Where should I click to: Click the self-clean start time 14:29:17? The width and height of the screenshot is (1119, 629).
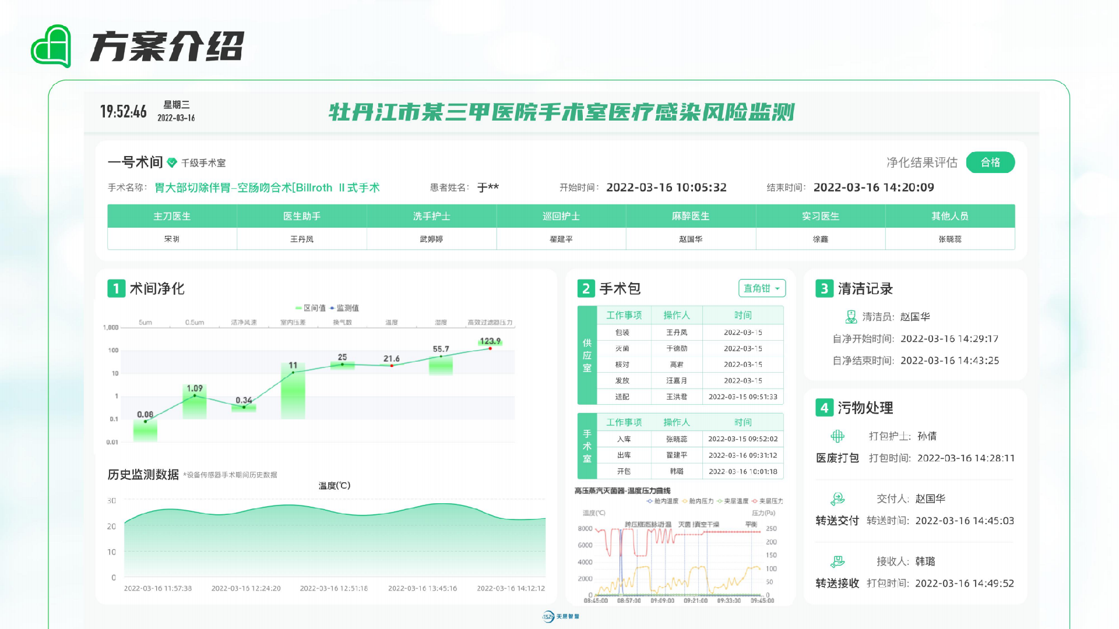pos(949,339)
